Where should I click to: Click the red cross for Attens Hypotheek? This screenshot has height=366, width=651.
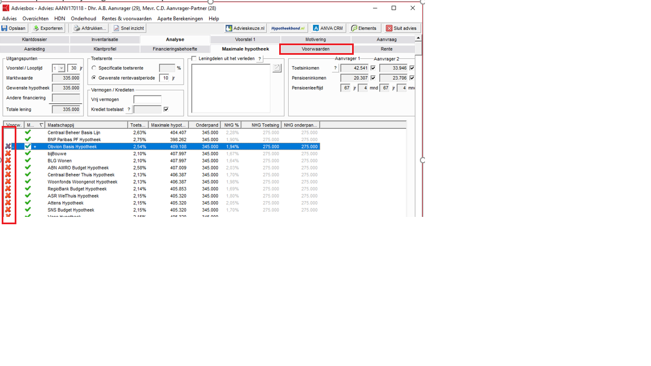(8, 203)
